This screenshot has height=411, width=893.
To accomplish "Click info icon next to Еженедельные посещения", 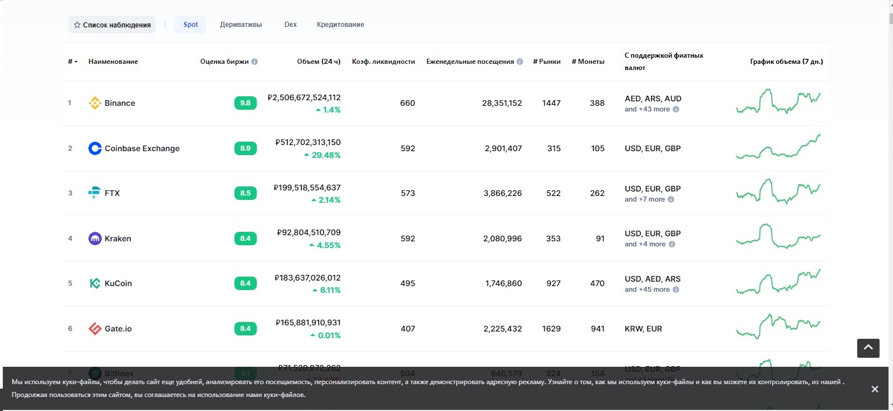I will pos(520,62).
